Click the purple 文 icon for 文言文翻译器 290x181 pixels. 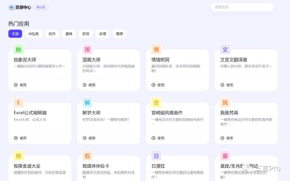pos(225,49)
